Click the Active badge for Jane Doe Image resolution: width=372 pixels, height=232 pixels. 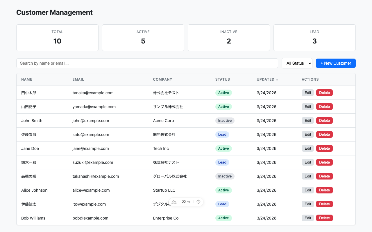(223, 148)
